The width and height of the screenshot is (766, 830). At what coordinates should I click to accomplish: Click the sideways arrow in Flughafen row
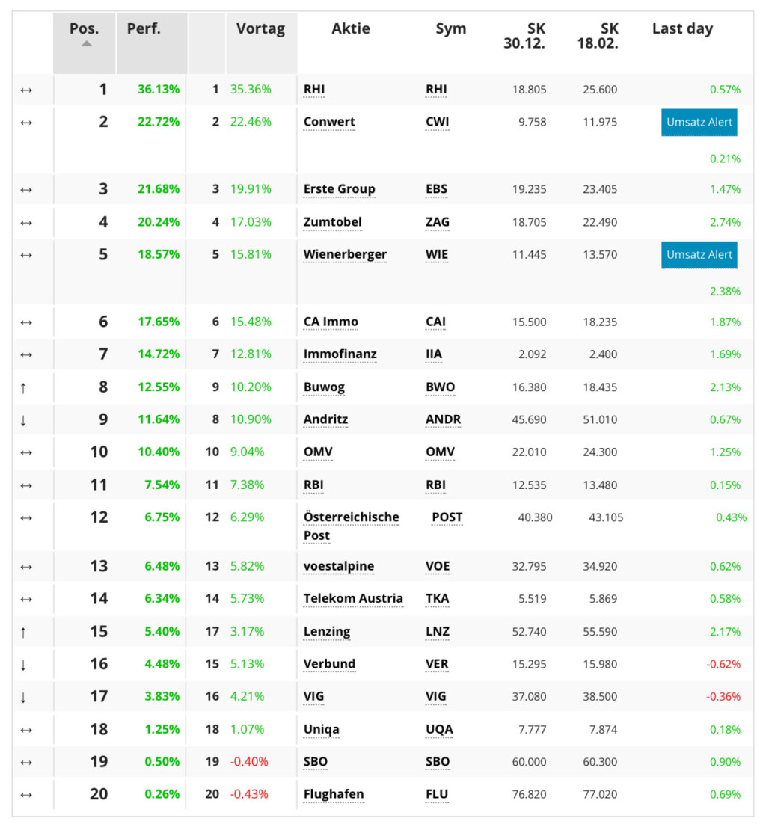26,795
